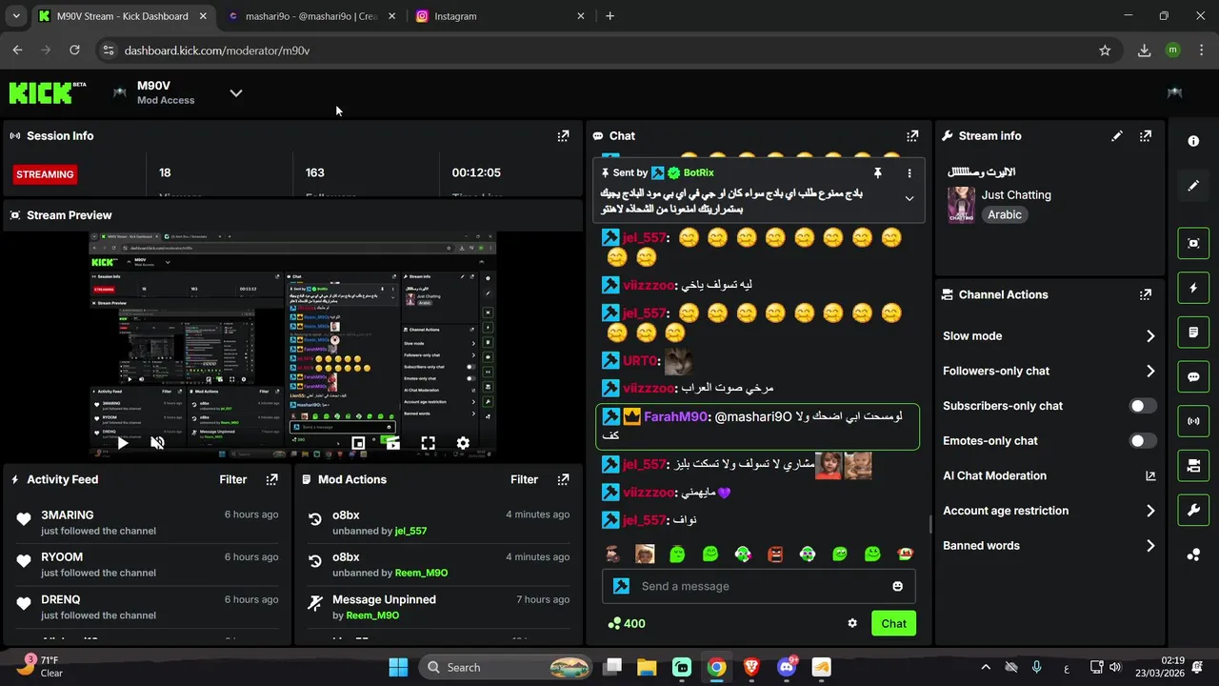The width and height of the screenshot is (1219, 686).
Task: Click the chat scrollbar
Action: pyautogui.click(x=930, y=525)
